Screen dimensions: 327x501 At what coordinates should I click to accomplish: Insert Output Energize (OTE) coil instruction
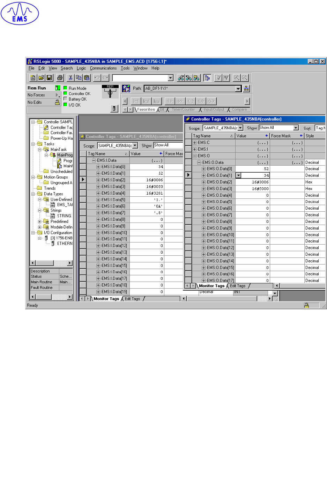(190, 101)
